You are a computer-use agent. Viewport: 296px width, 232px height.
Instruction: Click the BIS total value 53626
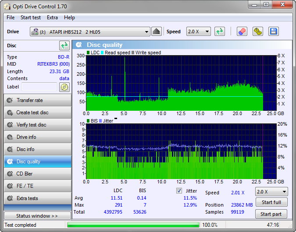click(x=140, y=212)
